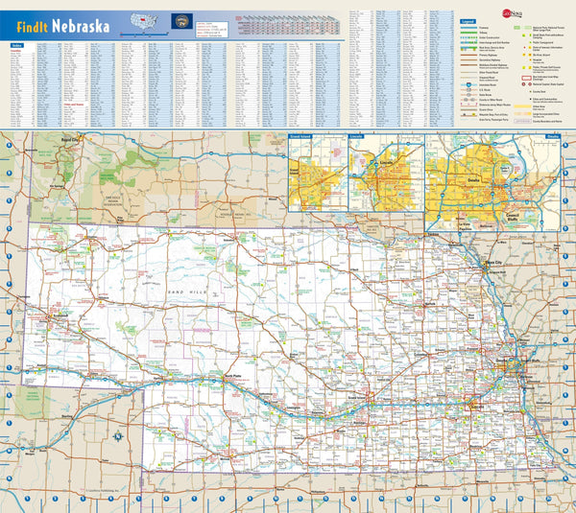The height and width of the screenshot is (513, 576).
Task: Click the red Counties subheading in index
Action: [x=16, y=50]
